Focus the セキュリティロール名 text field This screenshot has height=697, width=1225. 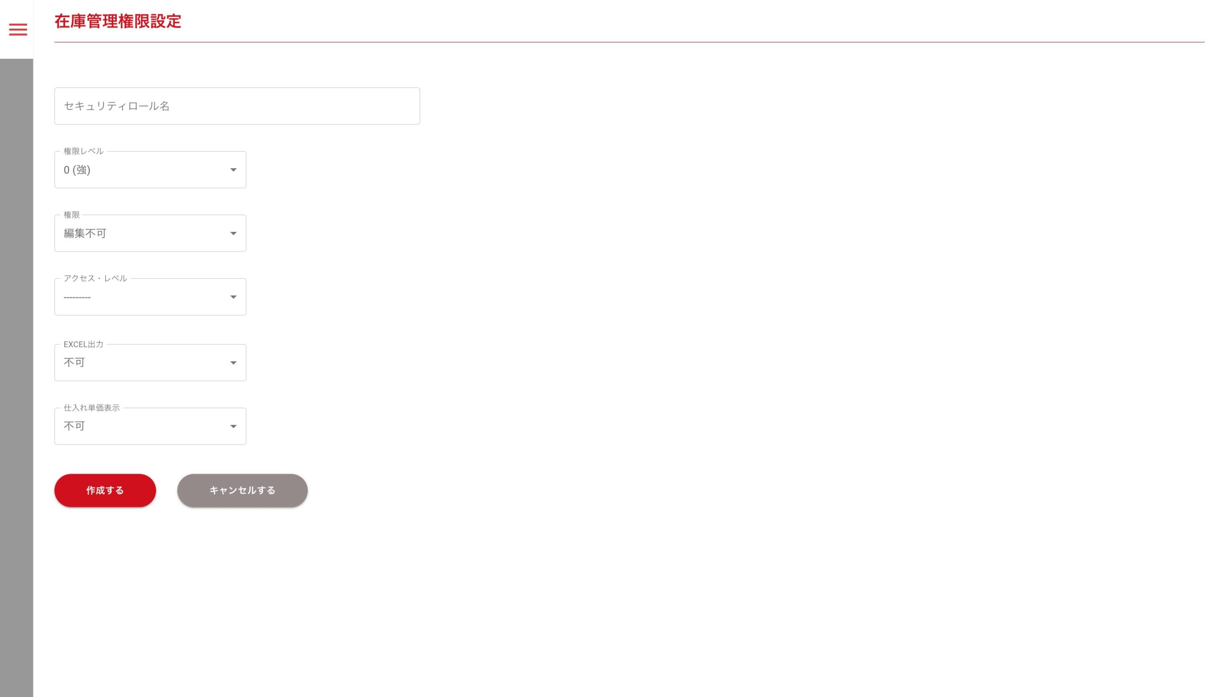(237, 106)
